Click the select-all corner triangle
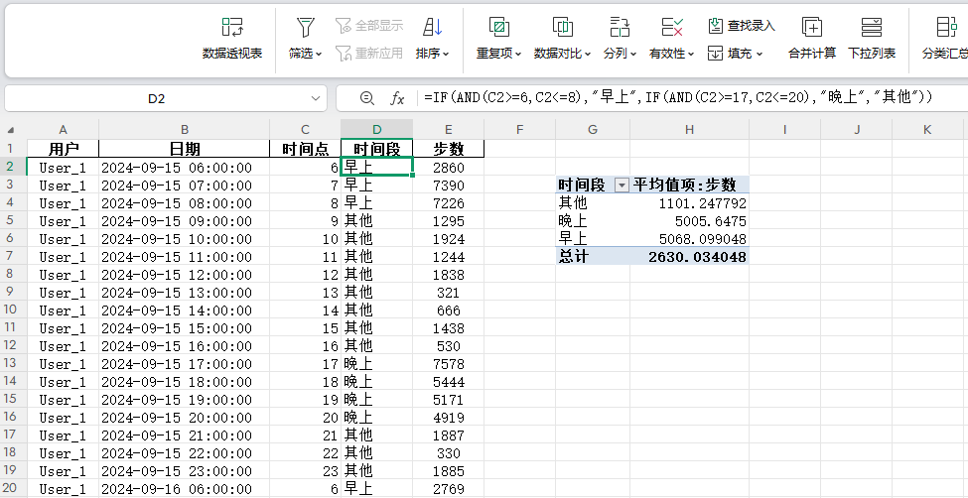The width and height of the screenshot is (968, 498). coord(11,130)
